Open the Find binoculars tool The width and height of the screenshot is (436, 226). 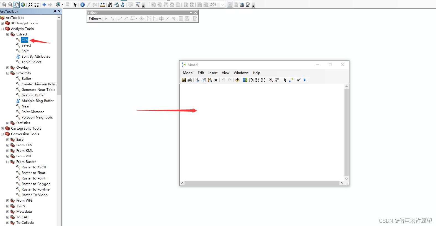110,5
